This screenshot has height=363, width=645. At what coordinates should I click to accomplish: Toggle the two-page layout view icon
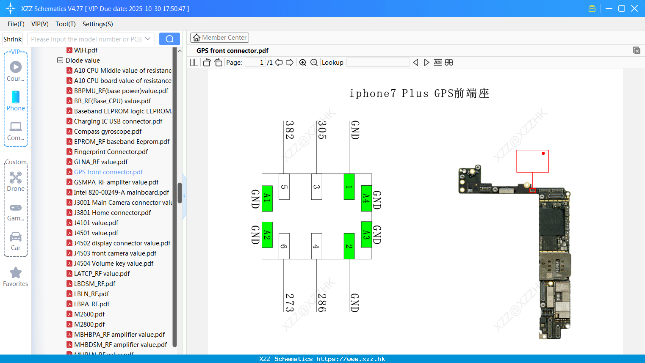tap(194, 63)
